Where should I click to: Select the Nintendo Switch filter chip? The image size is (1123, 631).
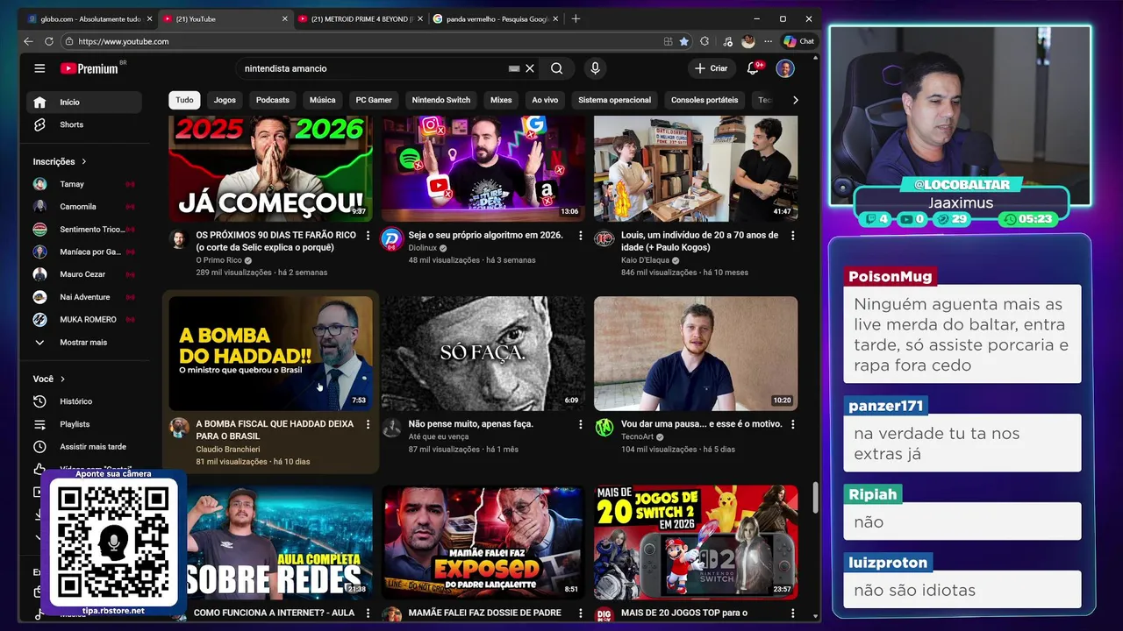coord(441,100)
